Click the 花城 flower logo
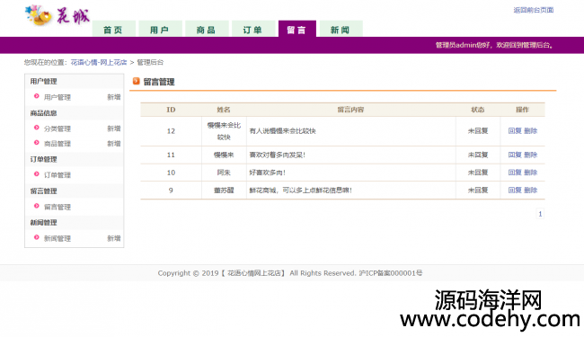Viewport: 584px width, 337px height. pos(57,15)
